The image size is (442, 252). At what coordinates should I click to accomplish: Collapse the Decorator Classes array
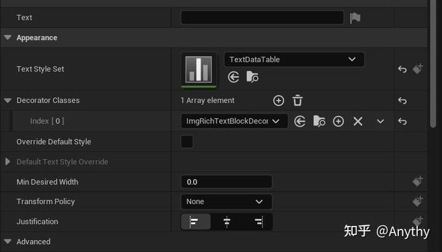click(x=7, y=100)
